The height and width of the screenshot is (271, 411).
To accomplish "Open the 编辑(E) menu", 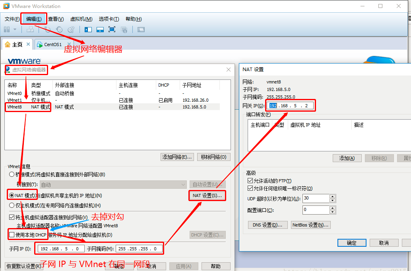I will [34, 19].
